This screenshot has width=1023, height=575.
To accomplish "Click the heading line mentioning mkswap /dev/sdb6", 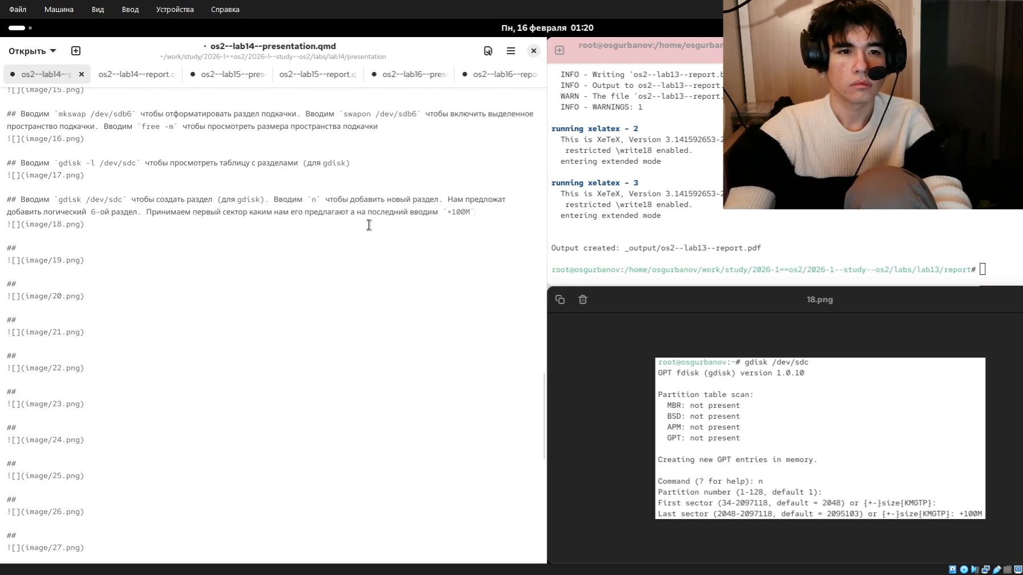I will pos(270,120).
